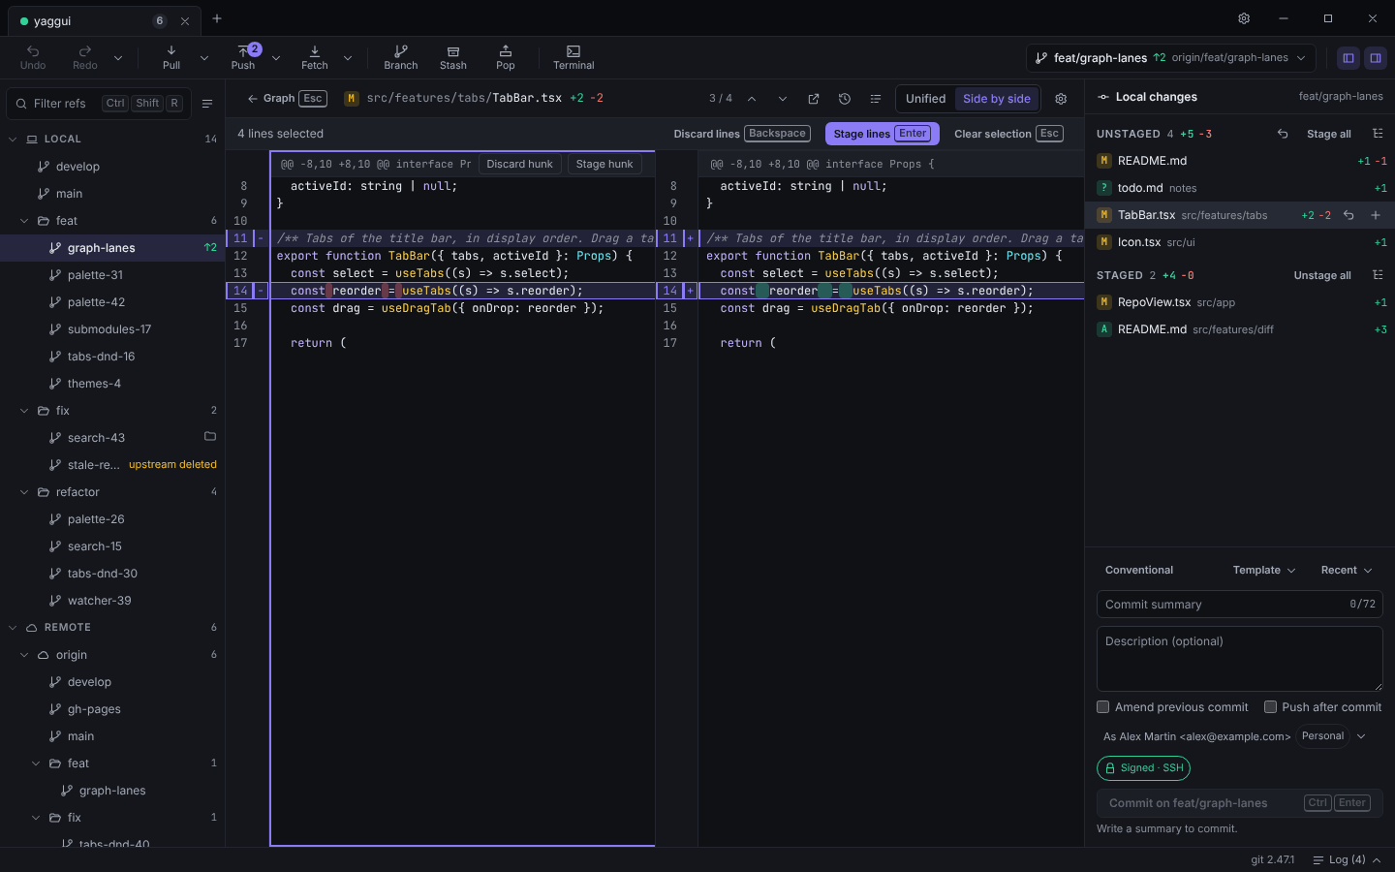Go to previous changed file arrow

click(x=752, y=99)
